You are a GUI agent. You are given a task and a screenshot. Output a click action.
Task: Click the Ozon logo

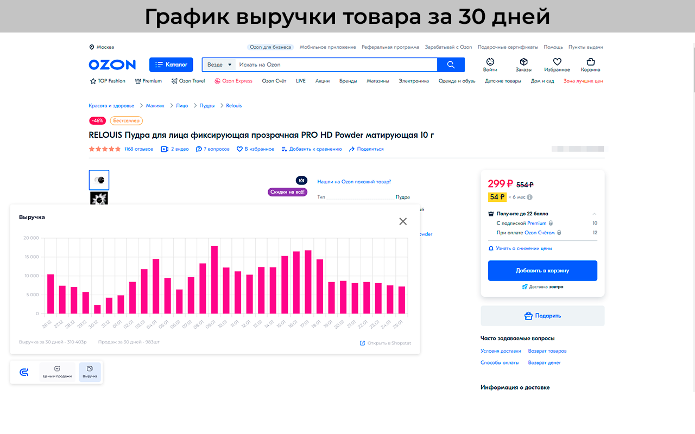tap(112, 65)
